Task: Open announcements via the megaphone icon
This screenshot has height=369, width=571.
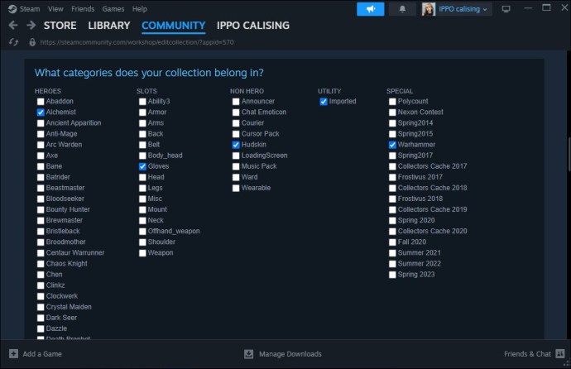Action: click(371, 9)
